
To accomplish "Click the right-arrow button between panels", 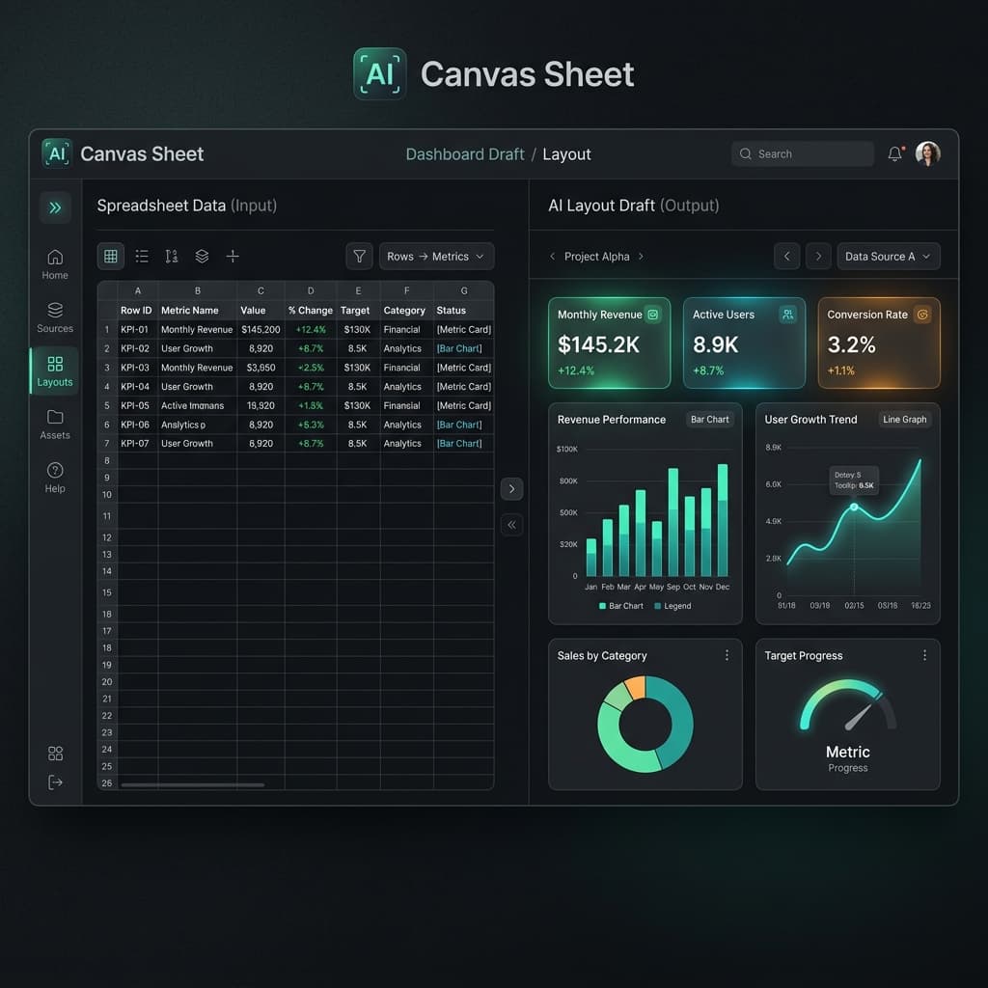I will tap(511, 489).
